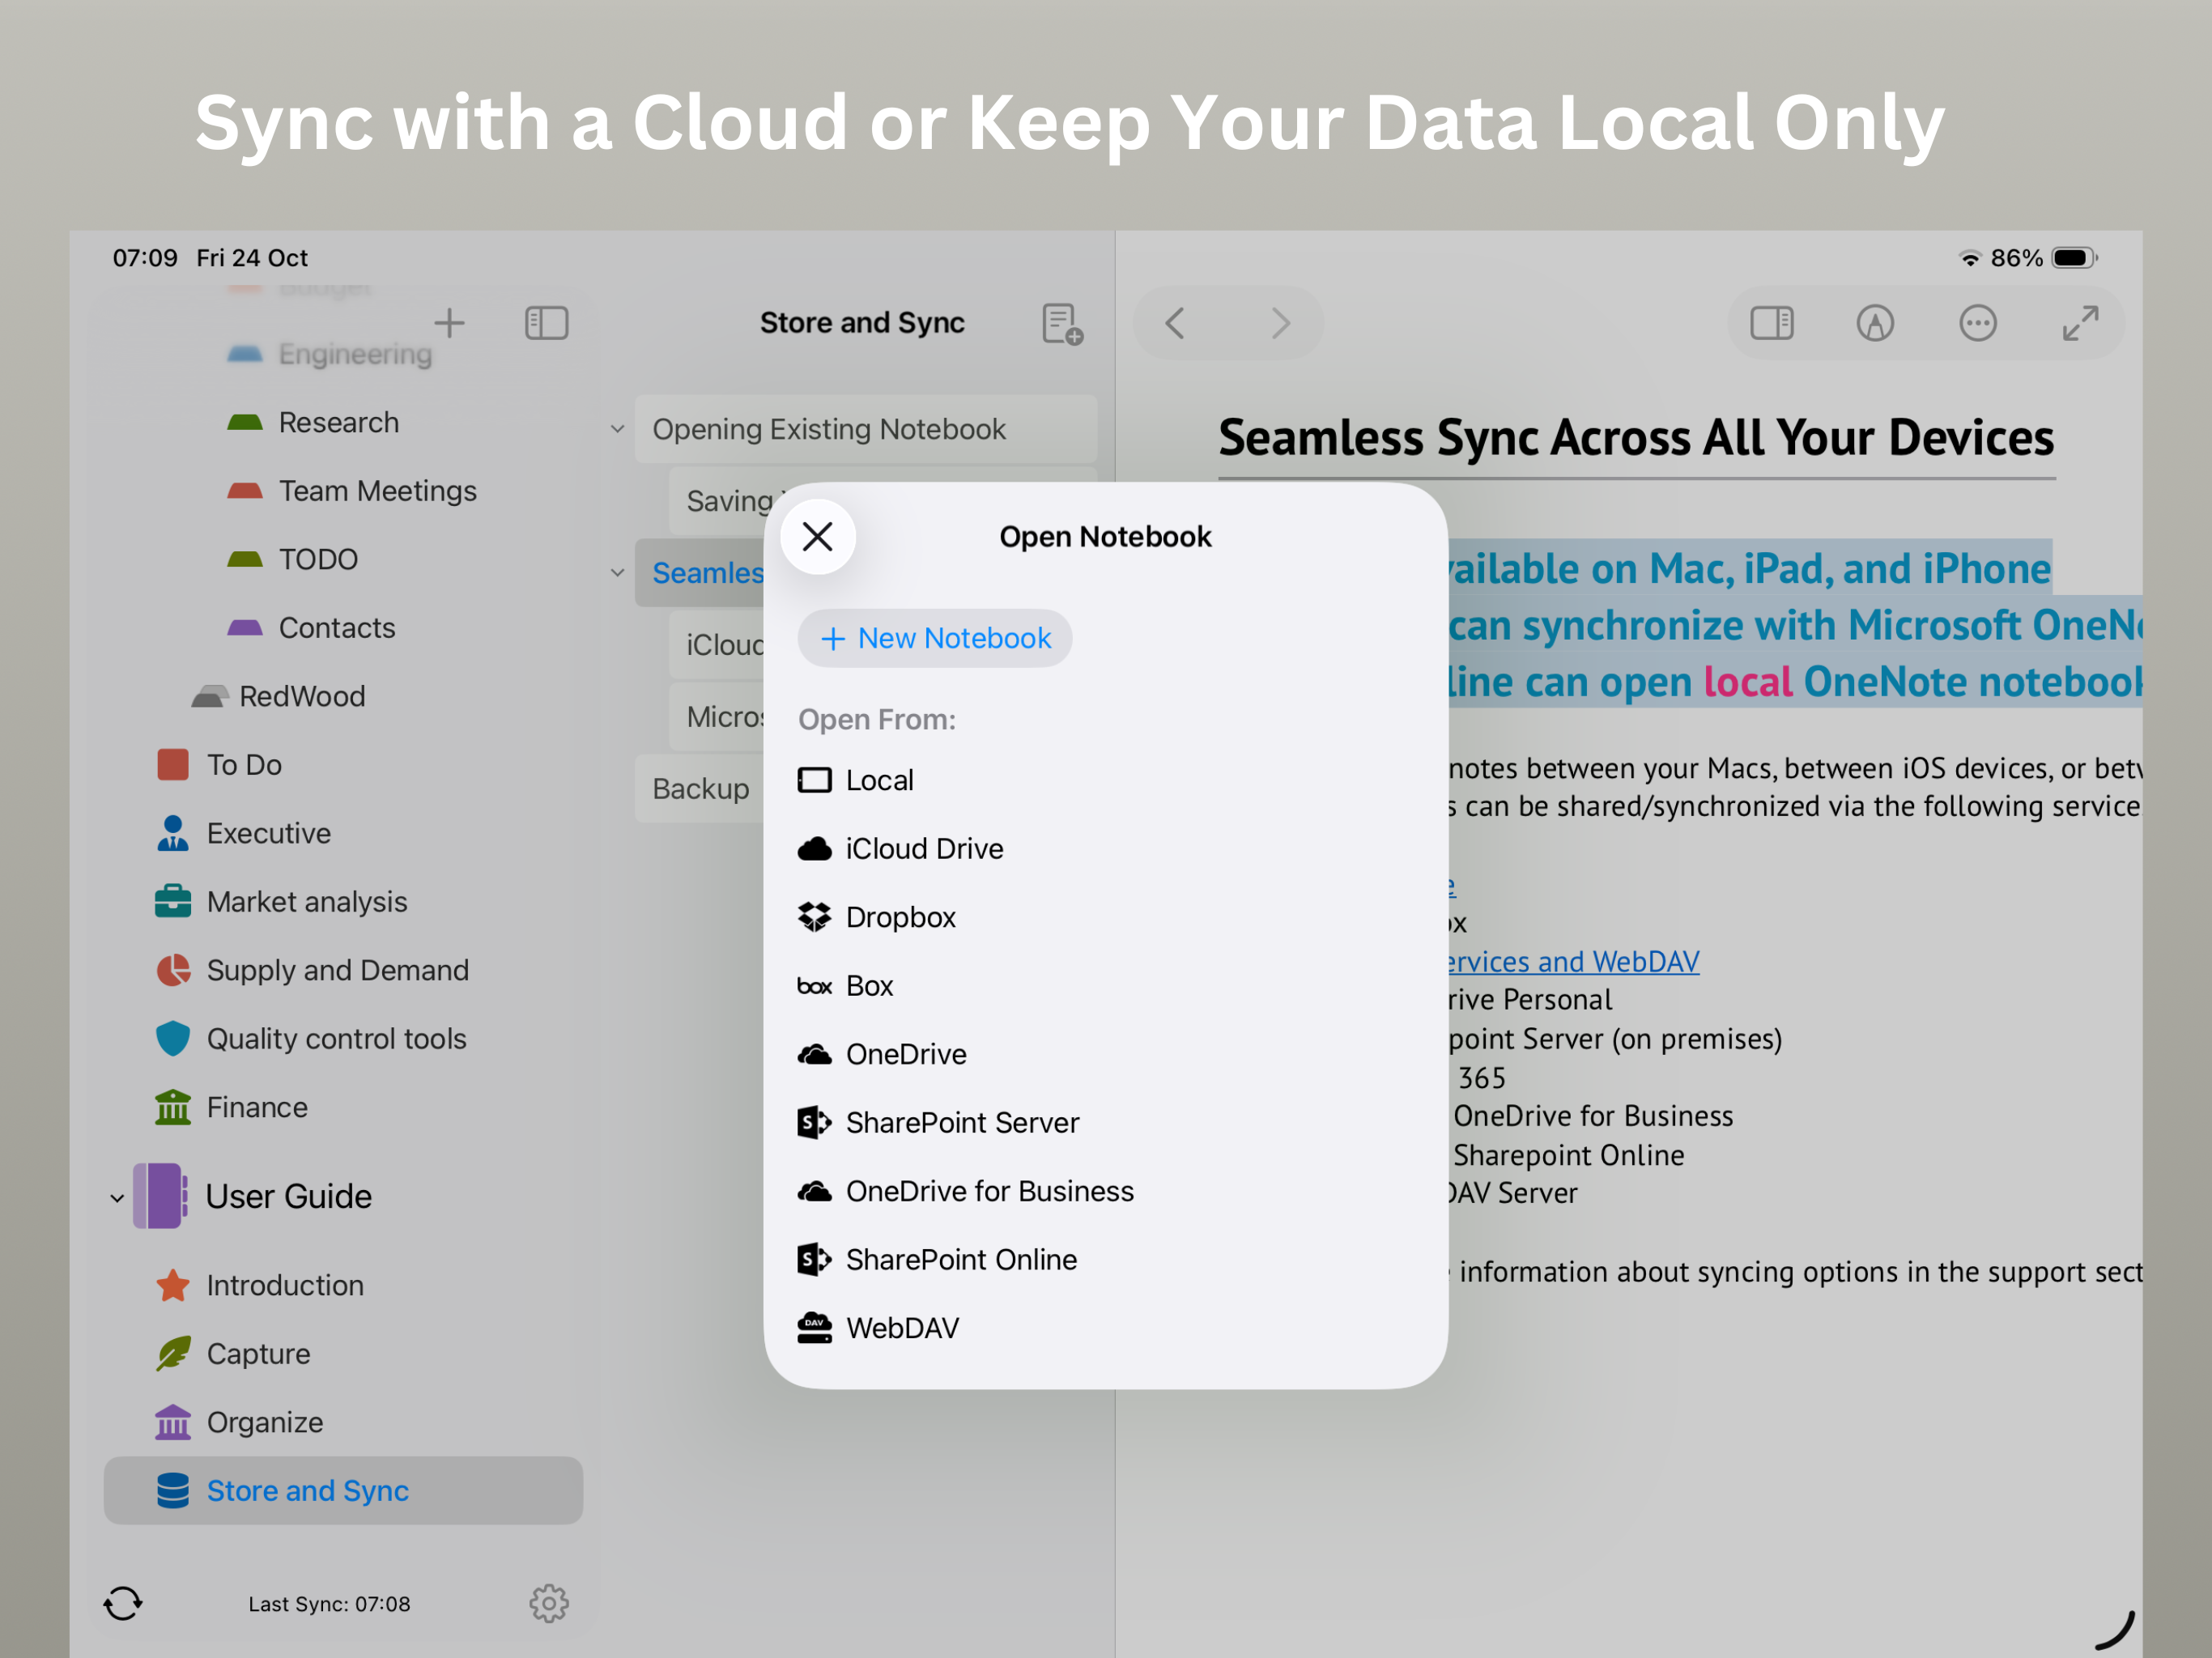This screenshot has width=2212, height=1658.
Task: Collapse the Seamless Sync page group
Action: coord(617,573)
